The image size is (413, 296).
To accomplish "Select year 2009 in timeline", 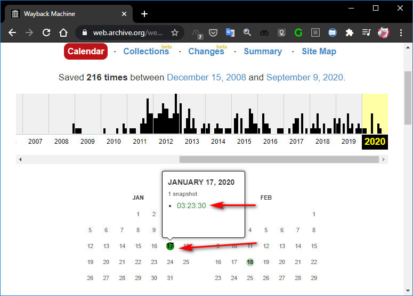I will click(87, 142).
